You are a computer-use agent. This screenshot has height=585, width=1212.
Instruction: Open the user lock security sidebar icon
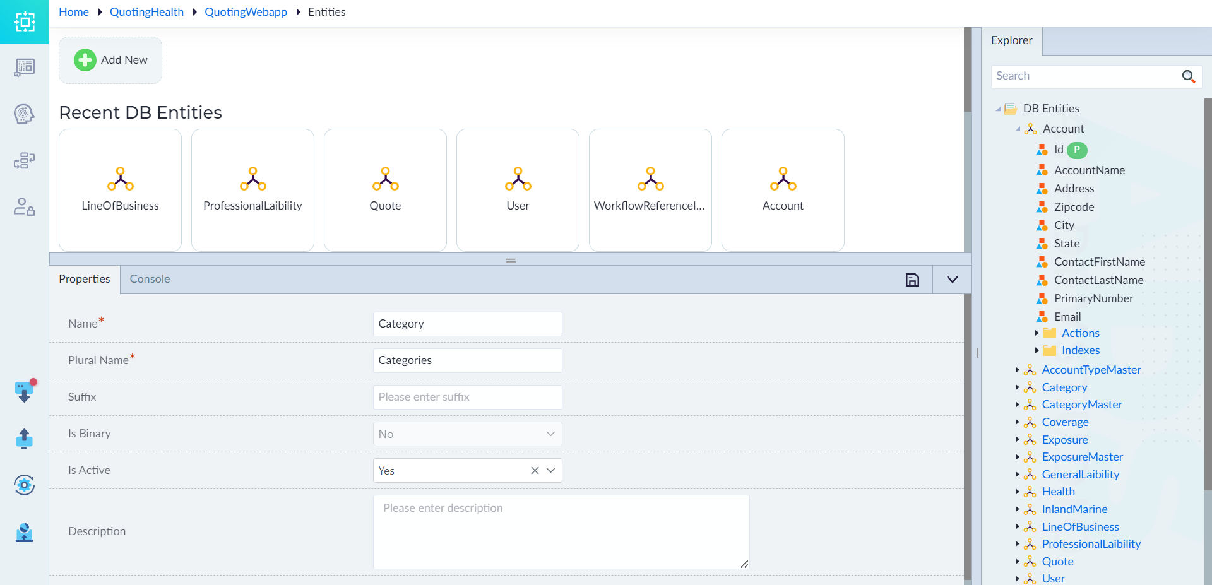coord(24,206)
